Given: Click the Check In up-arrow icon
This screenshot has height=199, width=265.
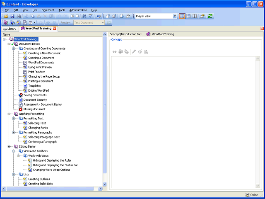Looking at the screenshot, I should pyautogui.click(x=108, y=16).
